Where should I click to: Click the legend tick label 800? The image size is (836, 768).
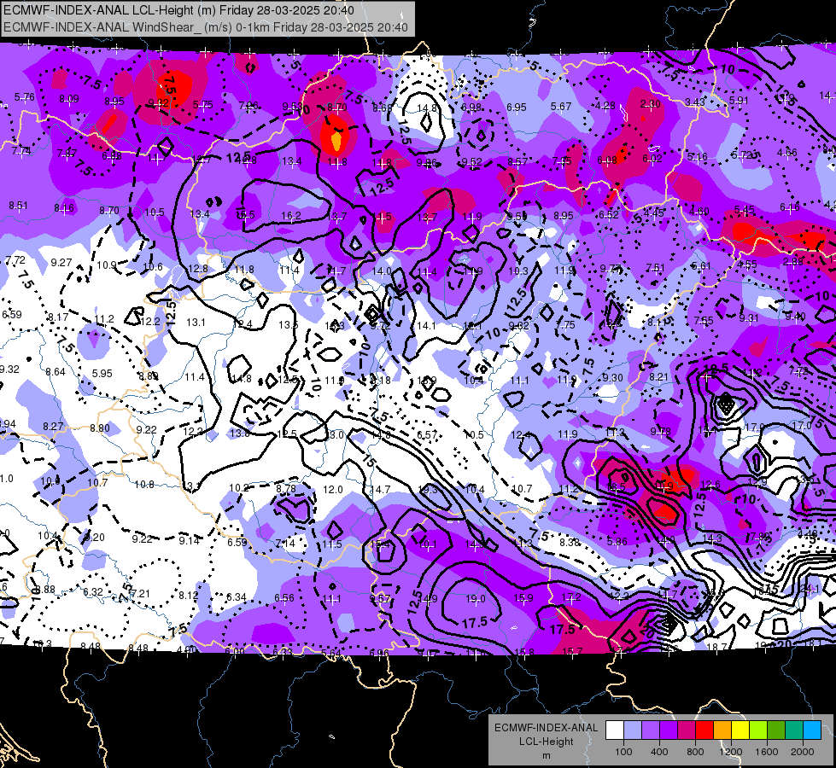click(x=695, y=752)
